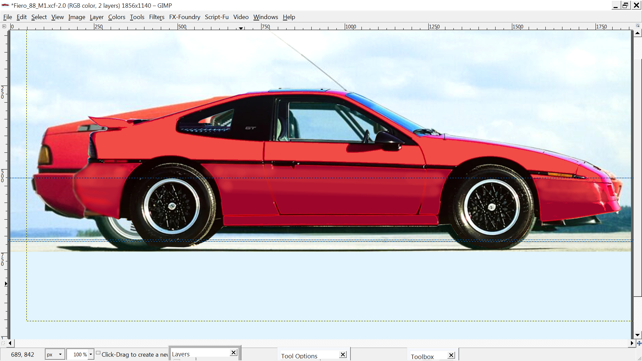The width and height of the screenshot is (642, 361).
Task: Close the Layers dock tab
Action: pyautogui.click(x=234, y=353)
